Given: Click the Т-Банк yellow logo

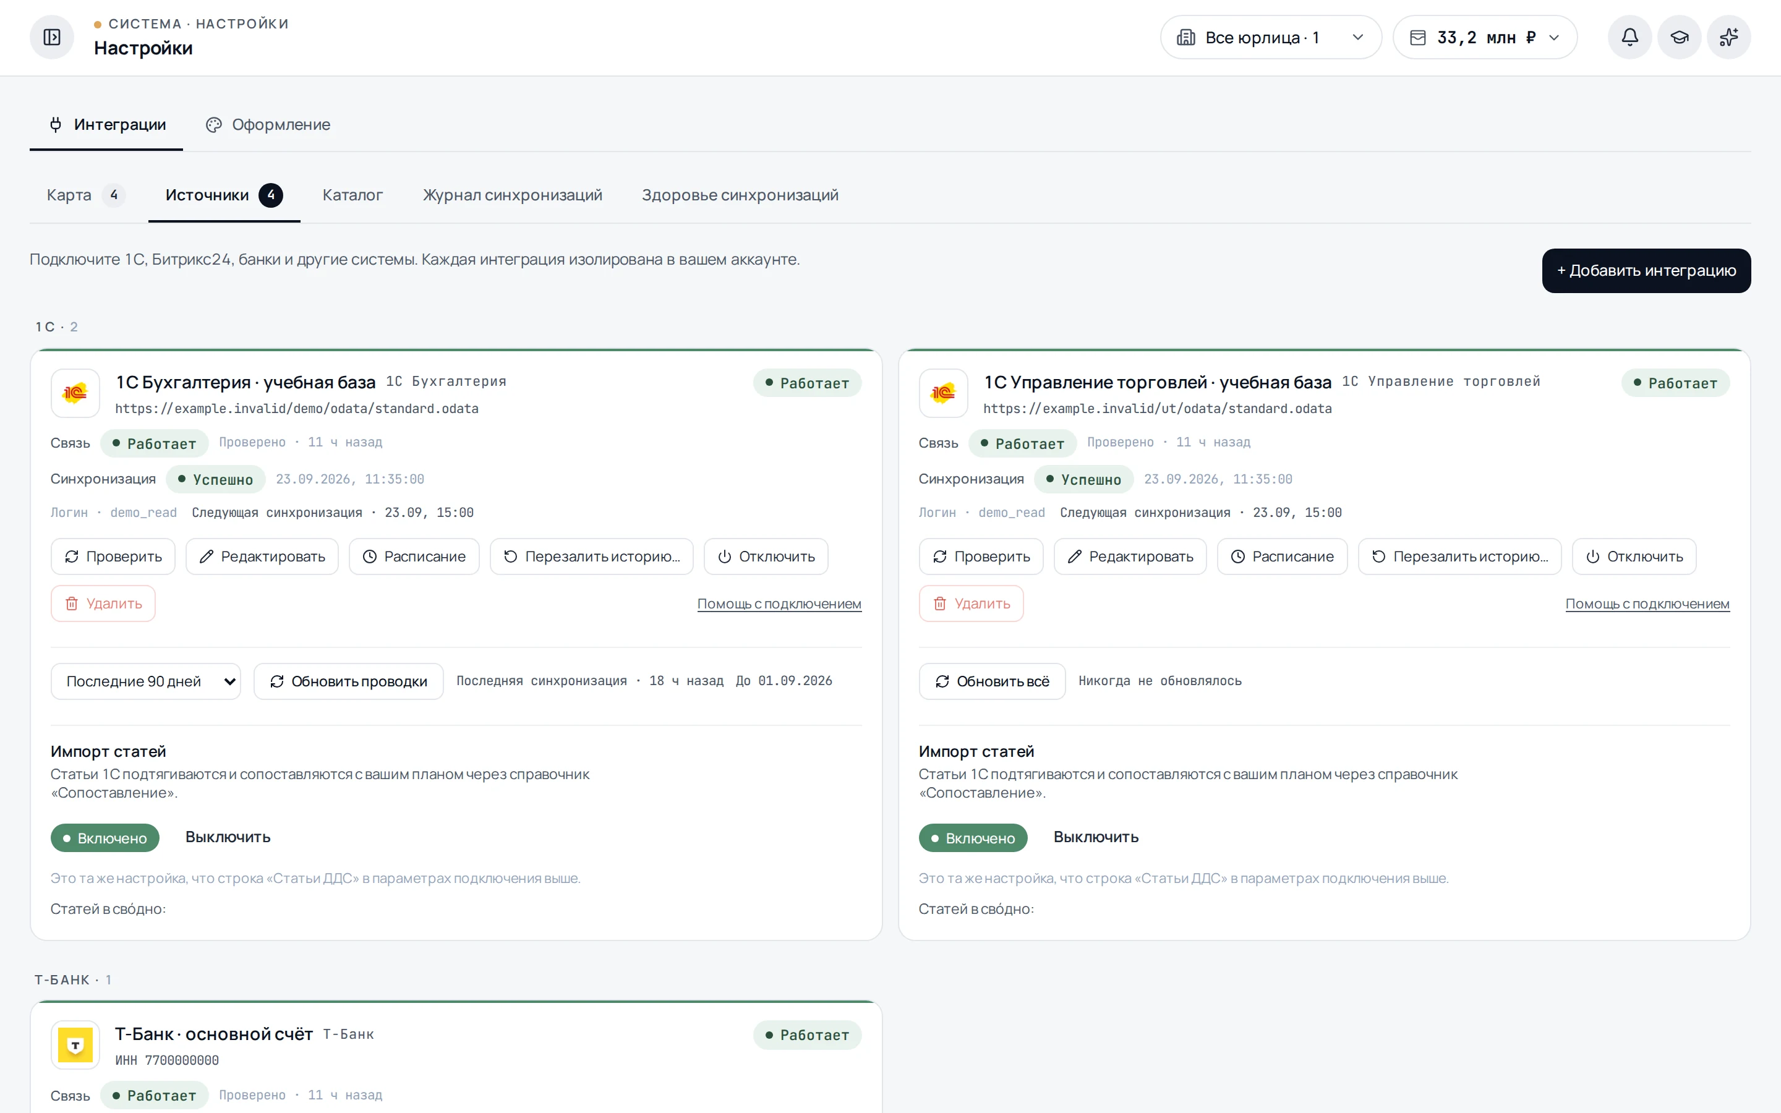Looking at the screenshot, I should coord(75,1044).
